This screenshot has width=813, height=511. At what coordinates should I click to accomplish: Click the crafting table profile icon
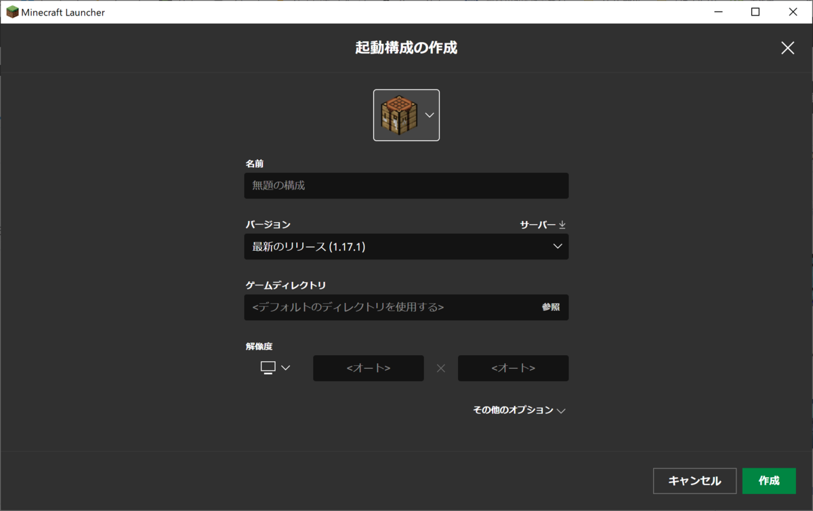pos(398,115)
